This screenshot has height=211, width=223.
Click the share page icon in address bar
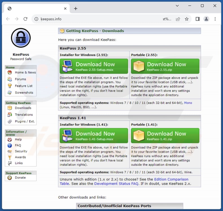tap(178, 19)
